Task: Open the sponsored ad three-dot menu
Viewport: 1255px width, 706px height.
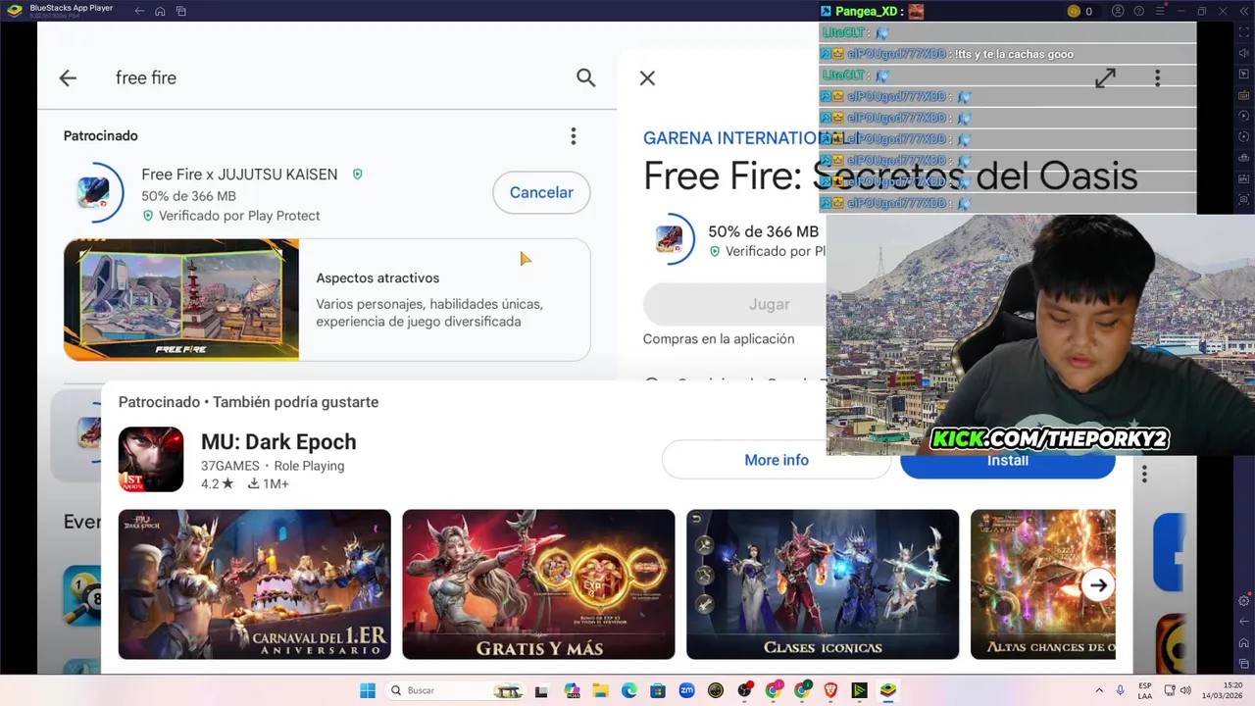Action: pos(574,136)
